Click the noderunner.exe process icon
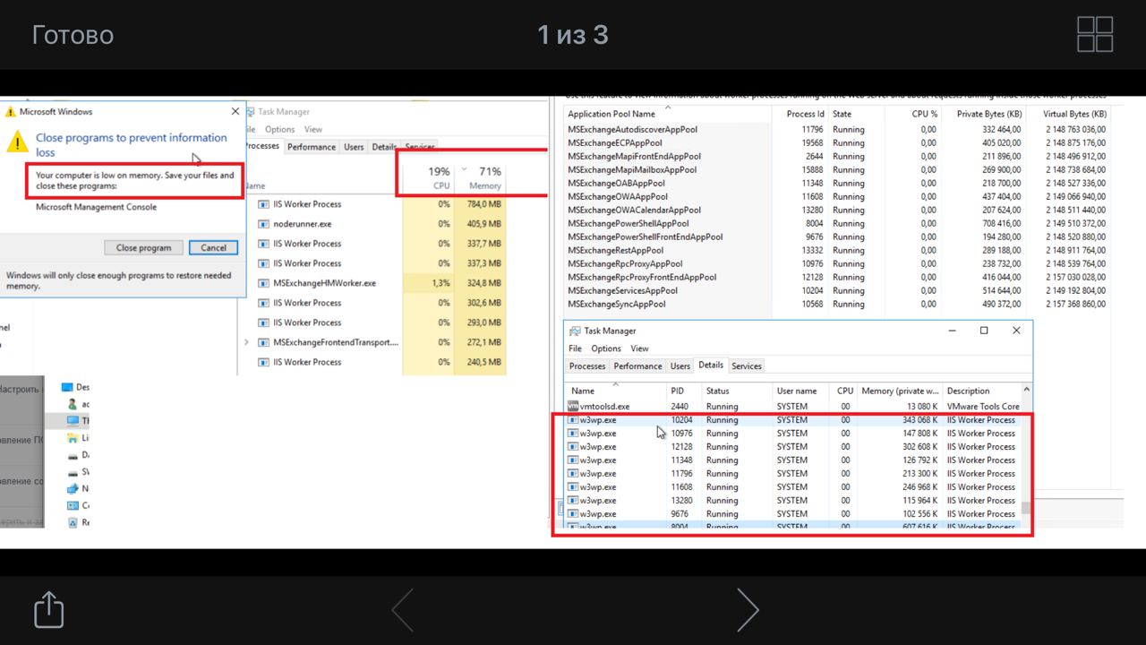Screen dimensions: 1146x645 263,224
